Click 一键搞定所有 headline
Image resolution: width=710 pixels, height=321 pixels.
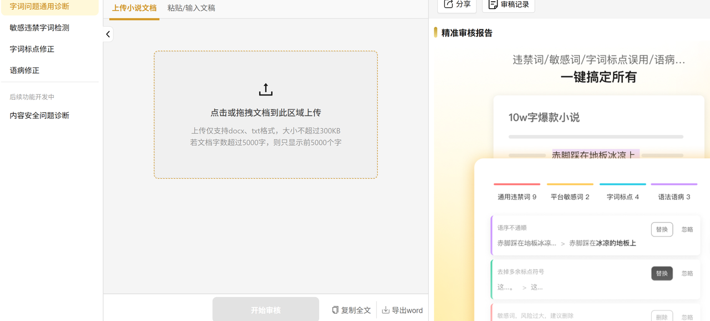click(599, 77)
